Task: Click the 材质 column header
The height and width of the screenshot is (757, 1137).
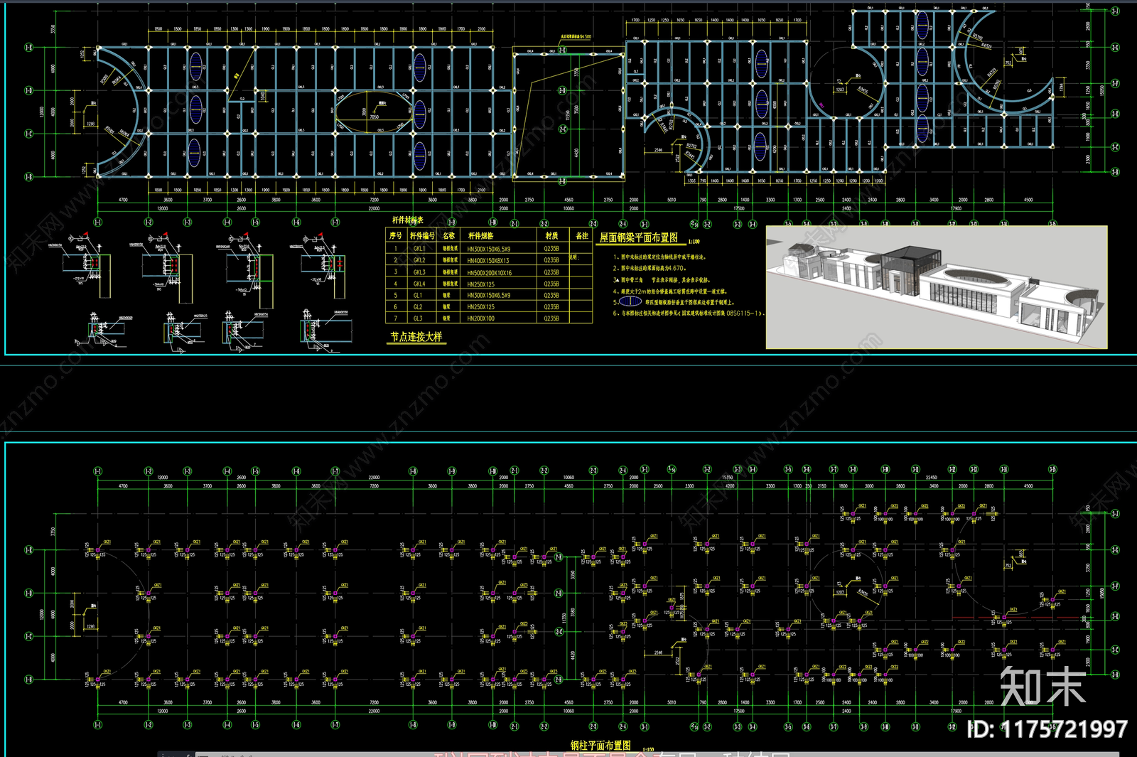Action: 551,235
